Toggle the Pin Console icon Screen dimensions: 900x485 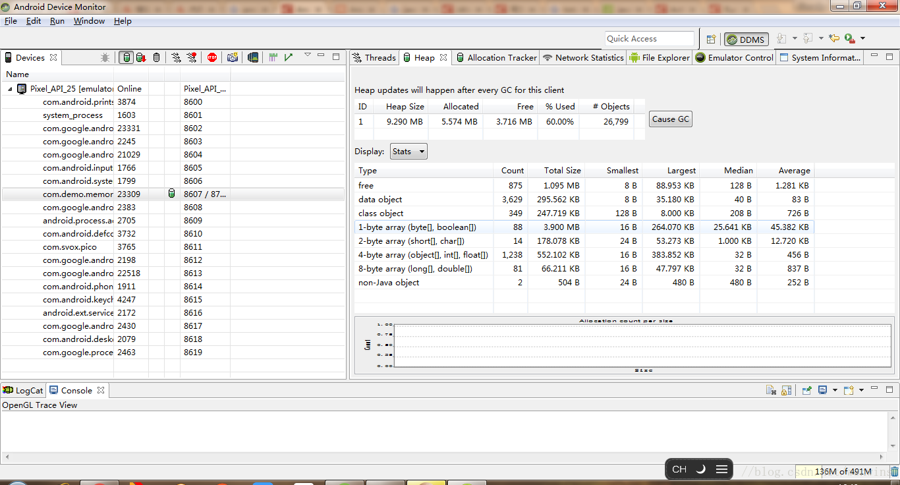pyautogui.click(x=807, y=390)
